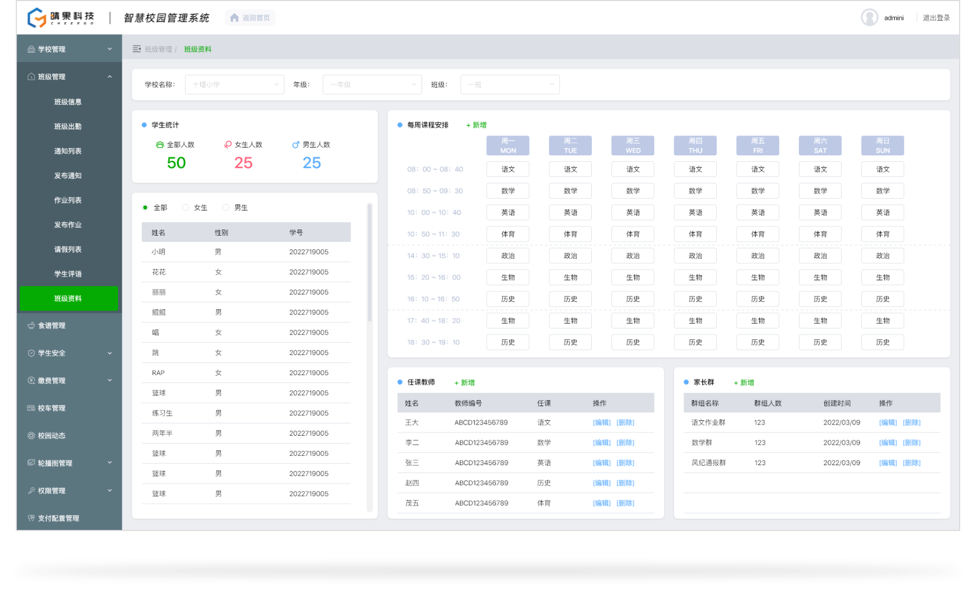Click the 校园动态 icon
This screenshot has width=976, height=590.
click(x=31, y=436)
